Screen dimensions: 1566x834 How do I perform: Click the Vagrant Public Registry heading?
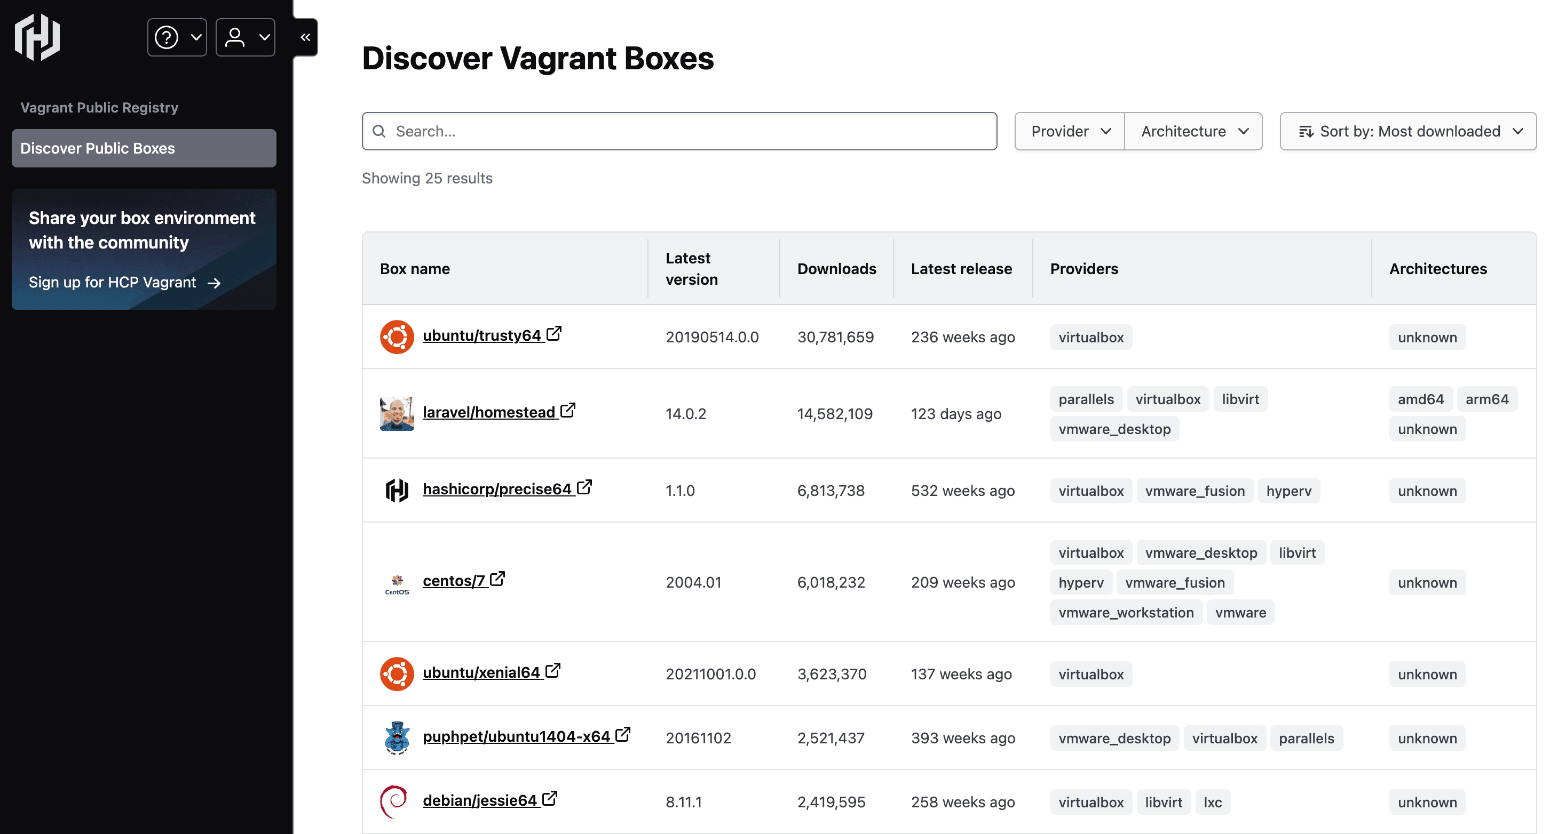coord(99,108)
